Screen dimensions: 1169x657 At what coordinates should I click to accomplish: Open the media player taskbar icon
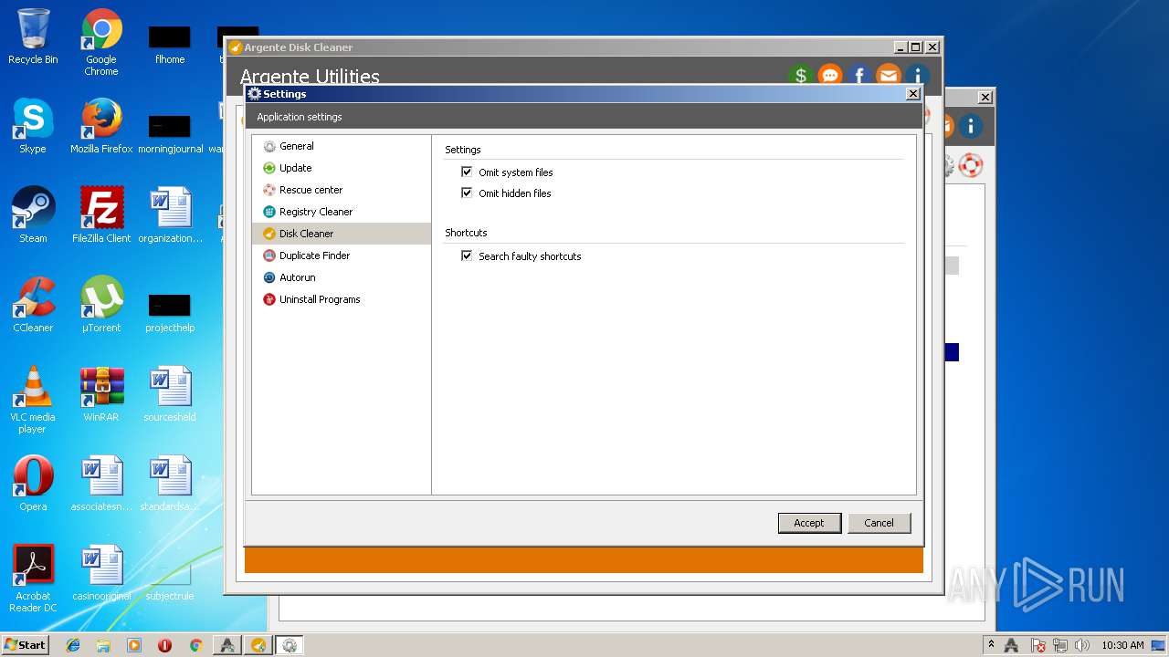click(134, 645)
